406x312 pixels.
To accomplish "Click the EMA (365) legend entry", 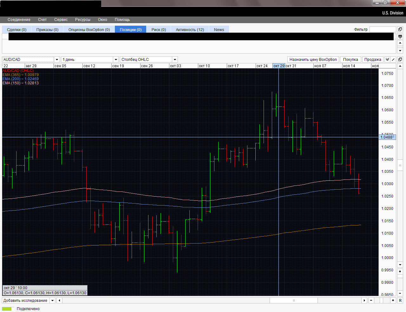I will [21, 75].
